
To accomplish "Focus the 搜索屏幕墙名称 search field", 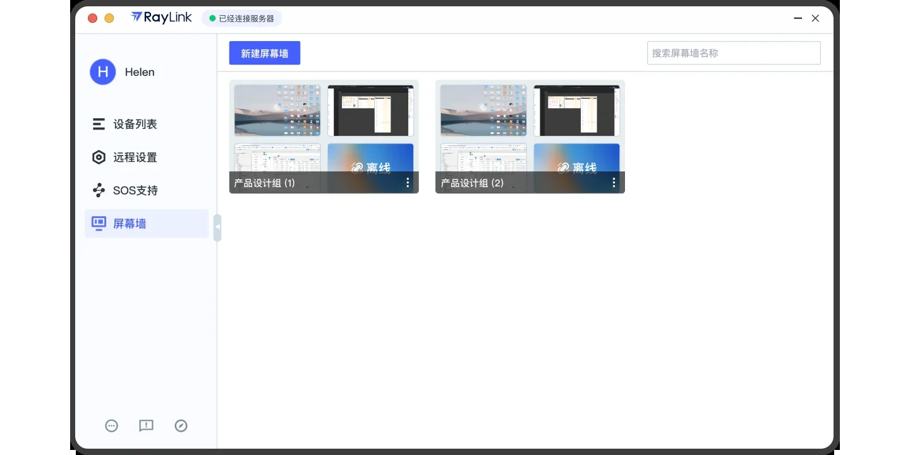I will point(734,53).
